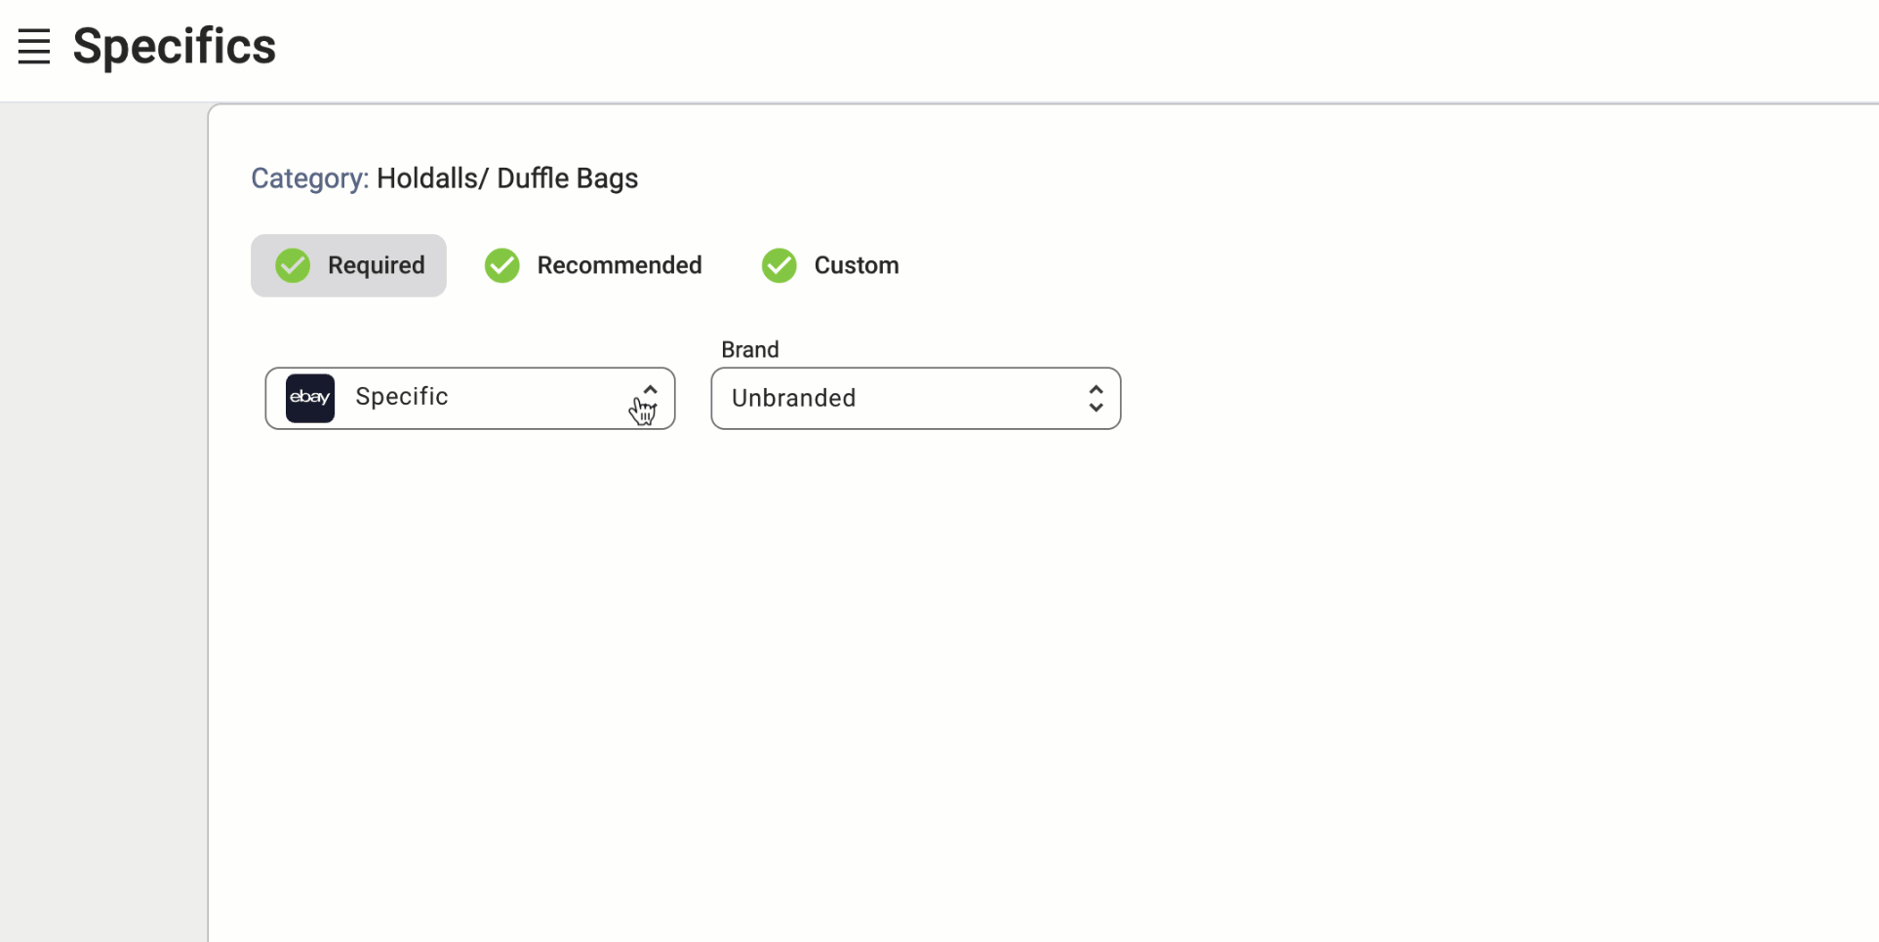Screen dimensions: 1879x942
Task: Open the hamburger navigation menu
Action: coord(34,46)
